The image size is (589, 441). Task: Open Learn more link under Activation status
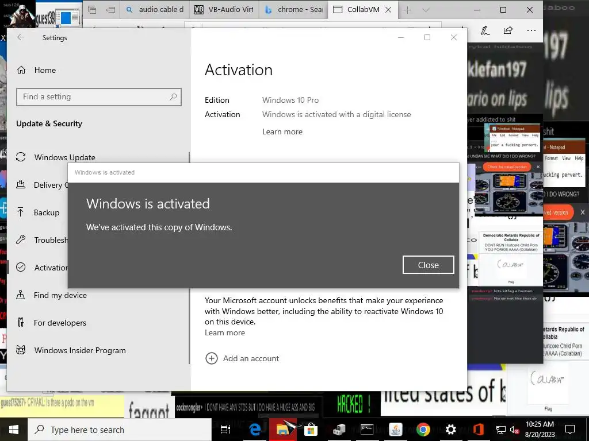(x=282, y=131)
